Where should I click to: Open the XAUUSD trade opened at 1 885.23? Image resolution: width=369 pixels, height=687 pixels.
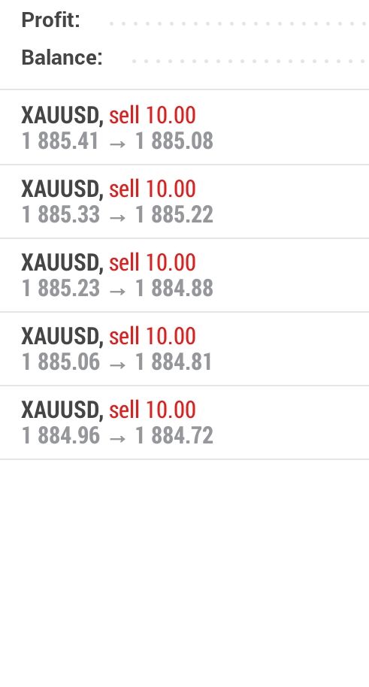pyautogui.click(x=185, y=275)
